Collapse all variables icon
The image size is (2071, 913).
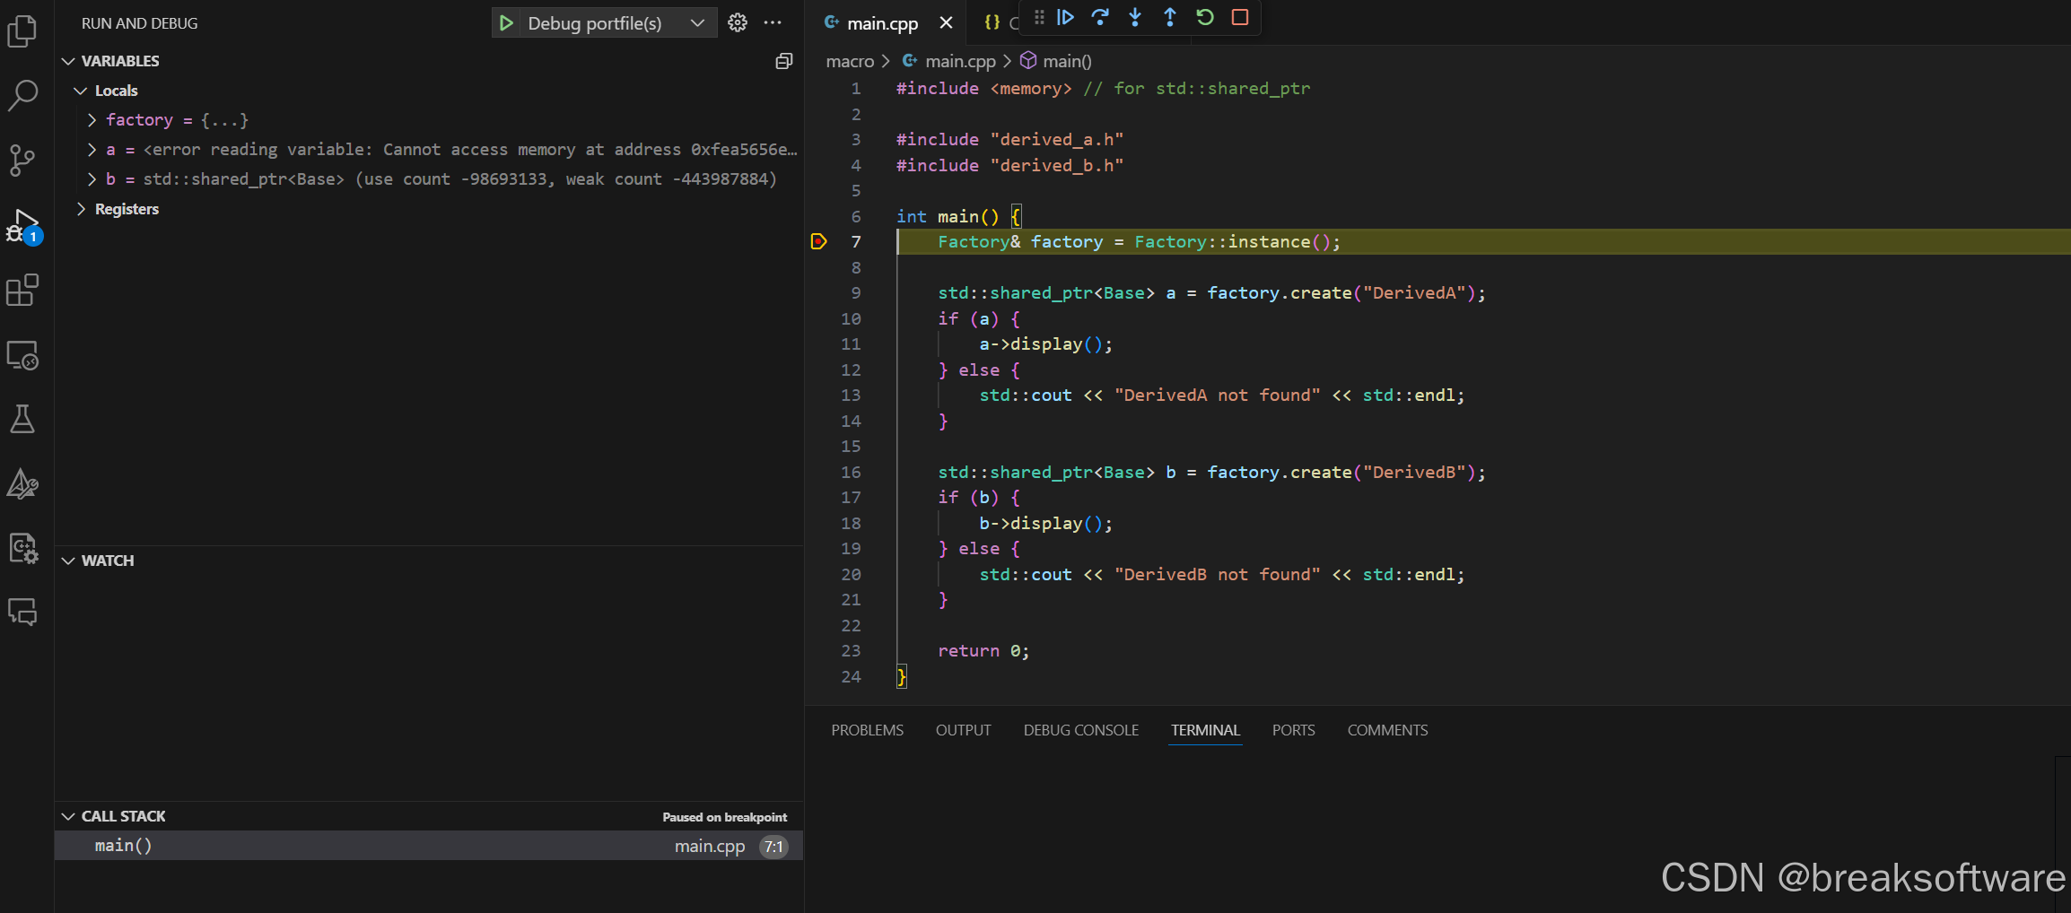[784, 61]
